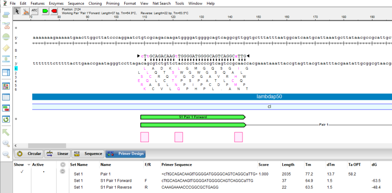Add a reverse primer with red arrow icon
The height and width of the screenshot is (193, 392).
[x=54, y=11]
